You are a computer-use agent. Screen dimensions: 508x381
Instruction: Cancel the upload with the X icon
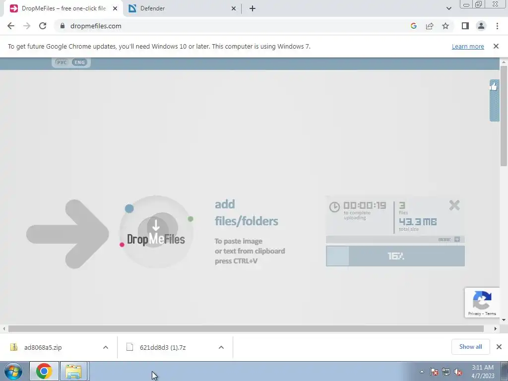point(454,205)
